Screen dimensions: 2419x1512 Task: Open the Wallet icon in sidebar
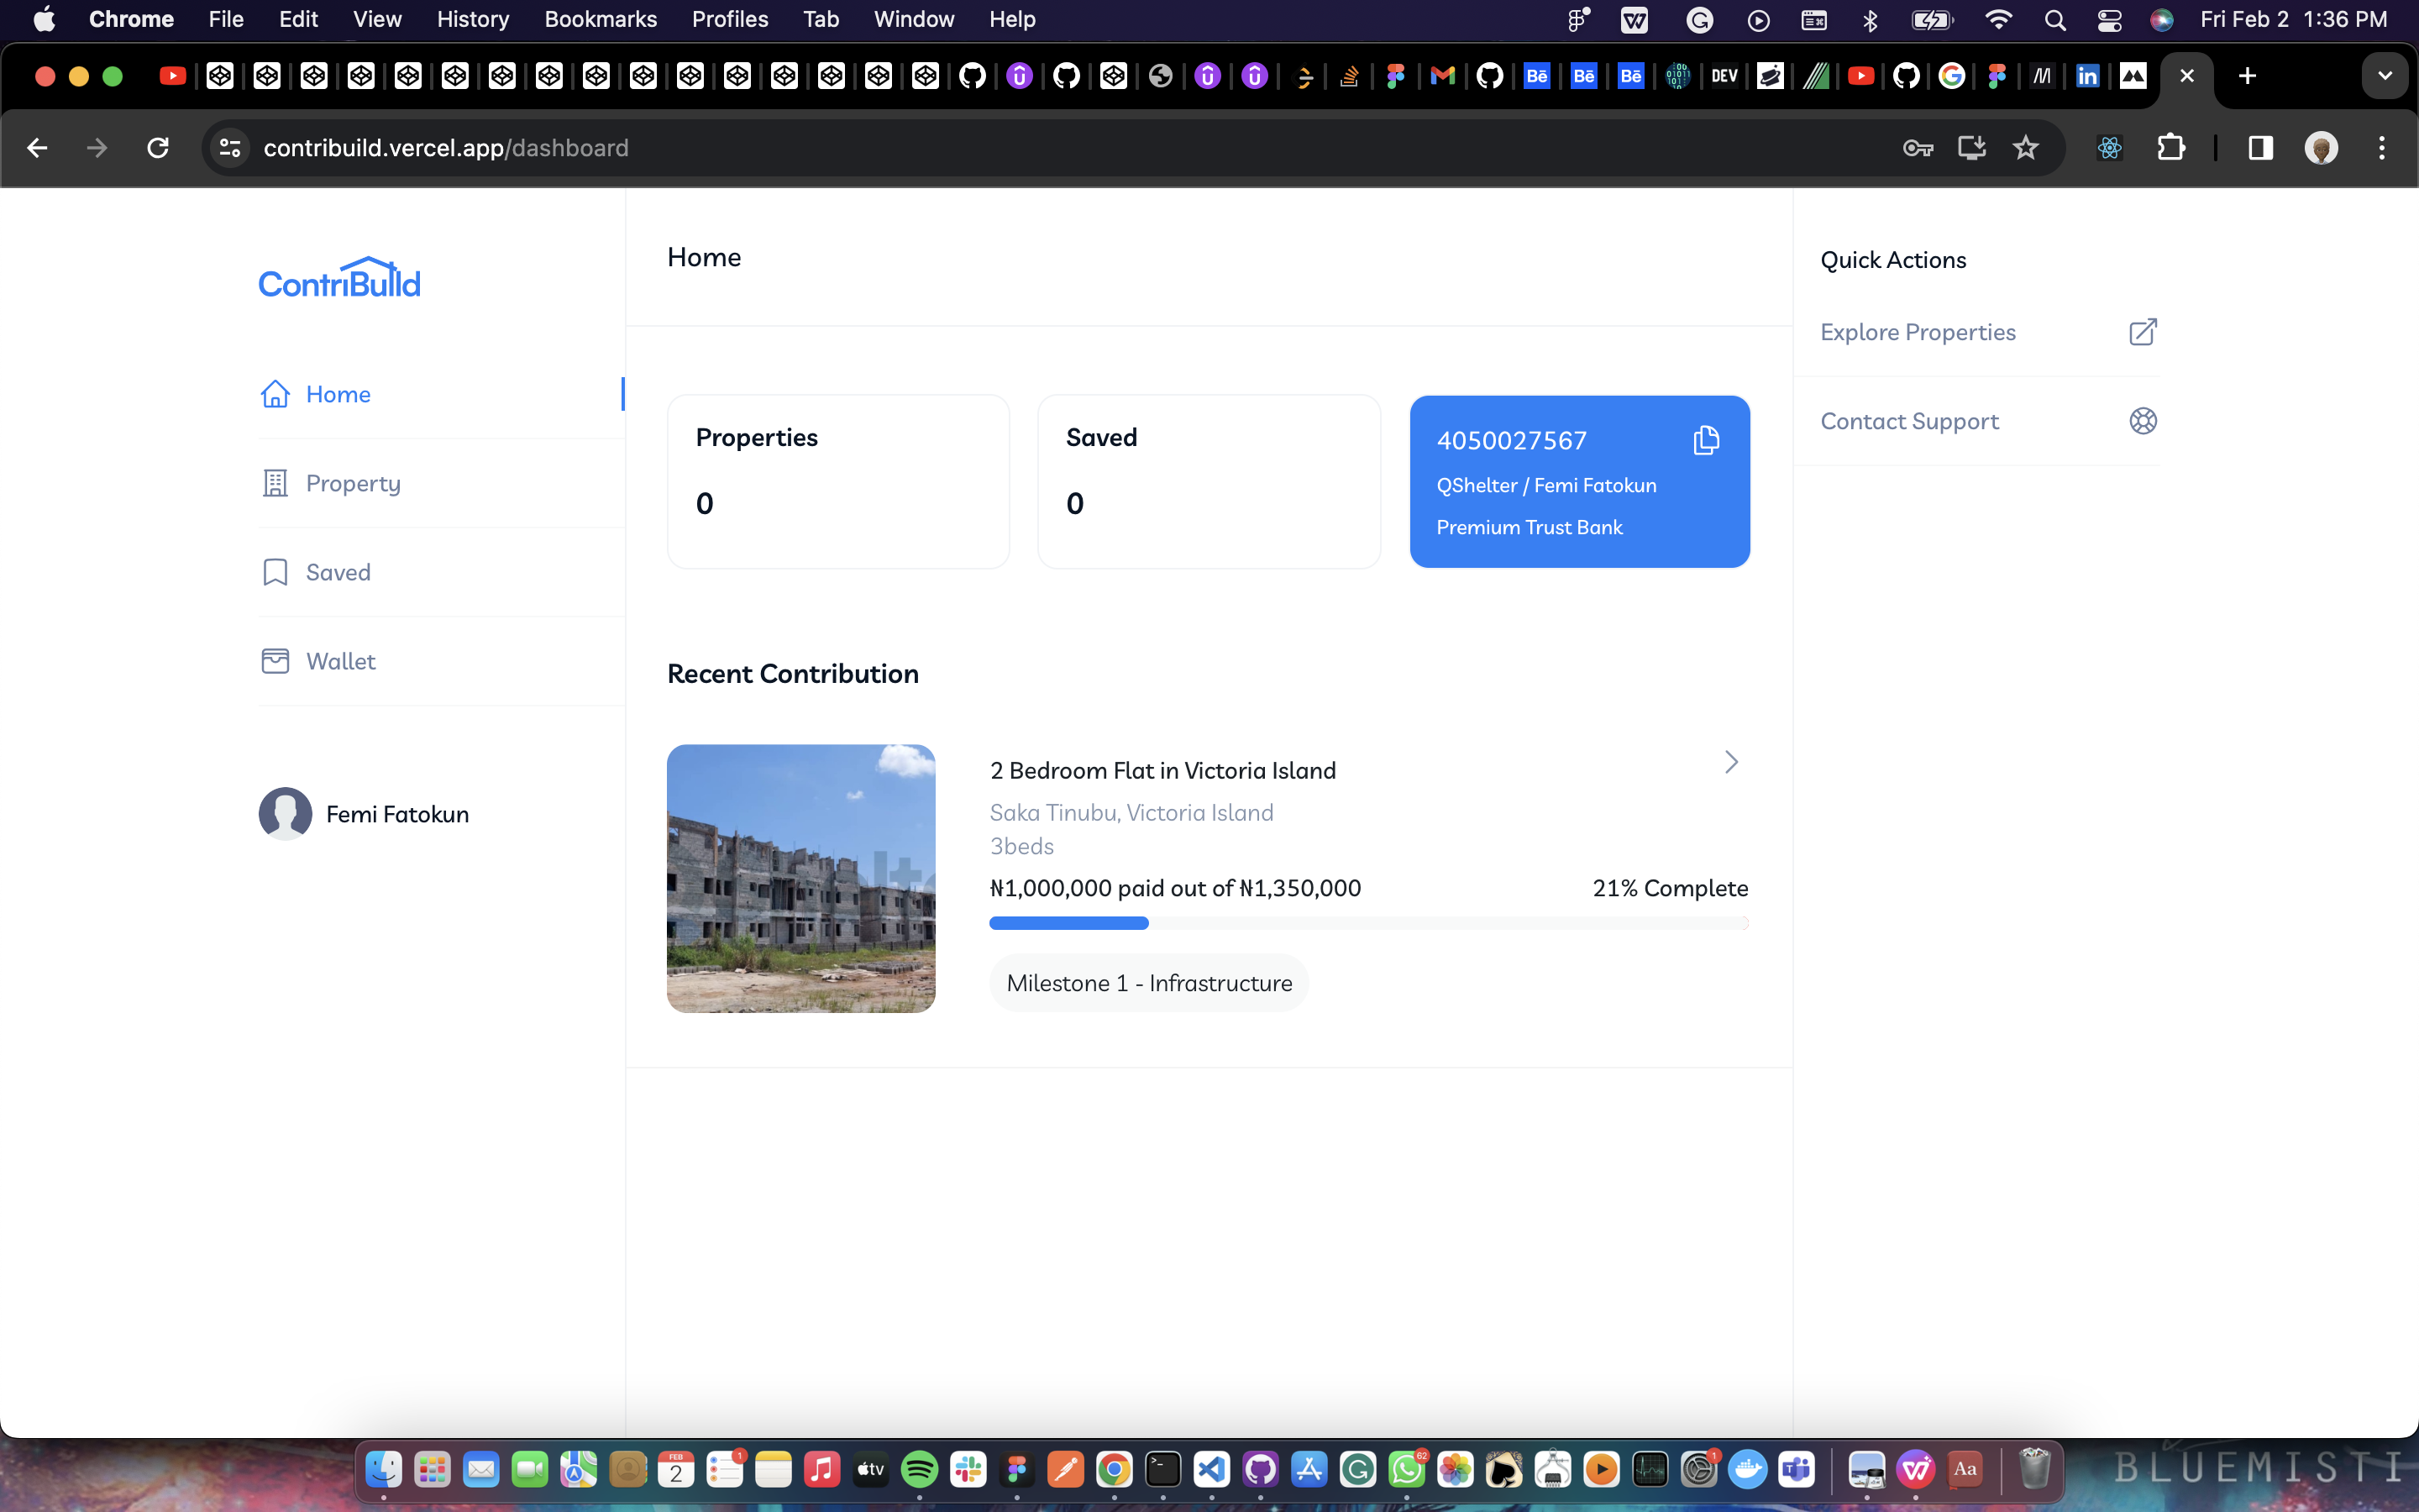click(x=275, y=661)
